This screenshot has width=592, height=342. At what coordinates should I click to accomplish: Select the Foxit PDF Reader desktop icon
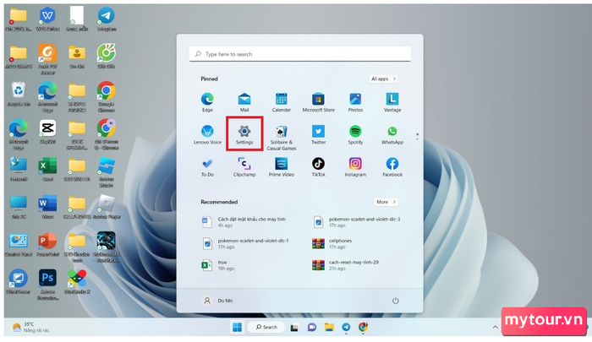tap(47, 59)
